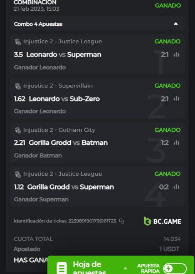
Task: Open statistics icon for Gorilla Grodd vs Batman
Action: 176,143
